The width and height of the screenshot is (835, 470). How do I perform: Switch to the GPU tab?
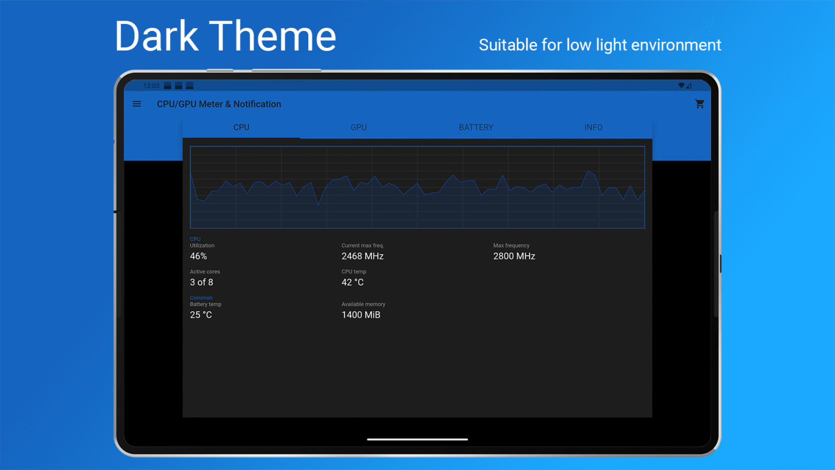[358, 127]
